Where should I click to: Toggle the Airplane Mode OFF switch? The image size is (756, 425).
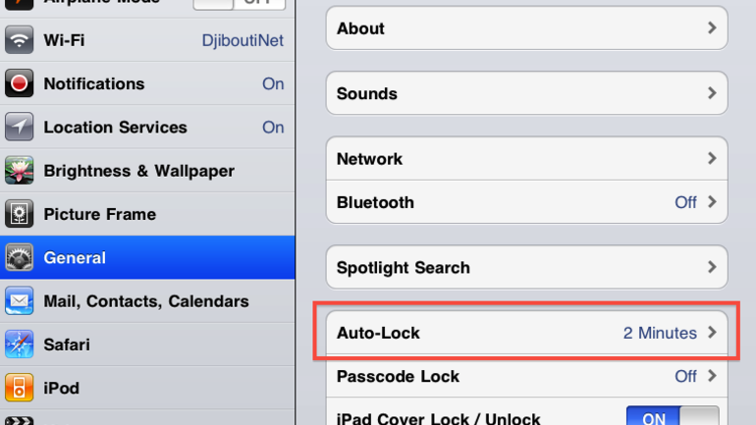240,4
